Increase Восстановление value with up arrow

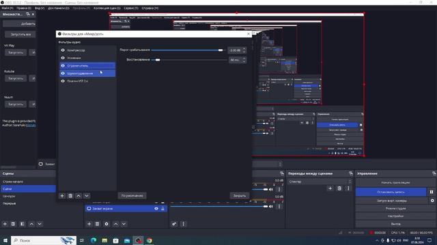pyautogui.click(x=244, y=59)
